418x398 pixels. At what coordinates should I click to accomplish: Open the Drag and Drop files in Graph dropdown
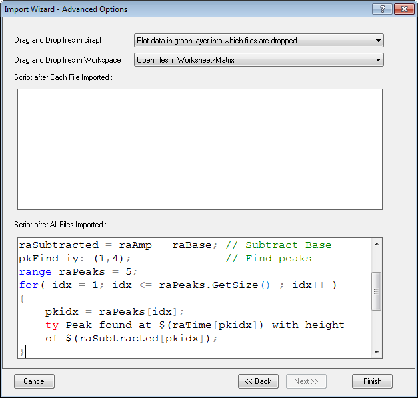click(x=259, y=41)
